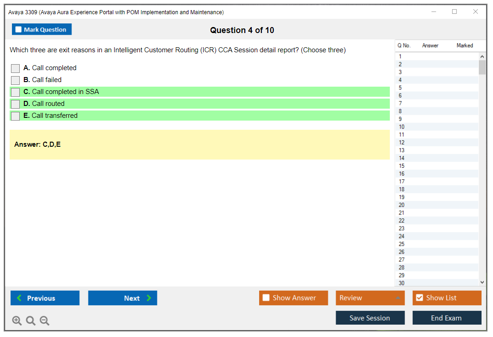Image resolution: width=493 pixels, height=337 pixels.
Task: Click the green Previous arrow icon
Action: (19, 298)
